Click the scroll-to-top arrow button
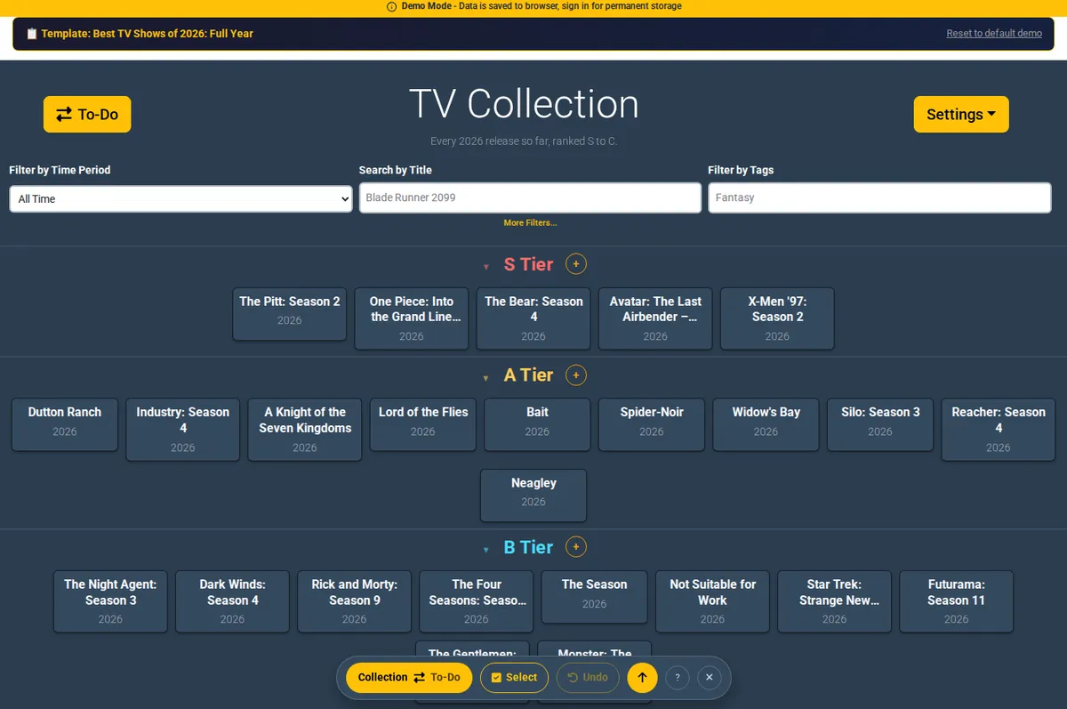 [x=642, y=678]
